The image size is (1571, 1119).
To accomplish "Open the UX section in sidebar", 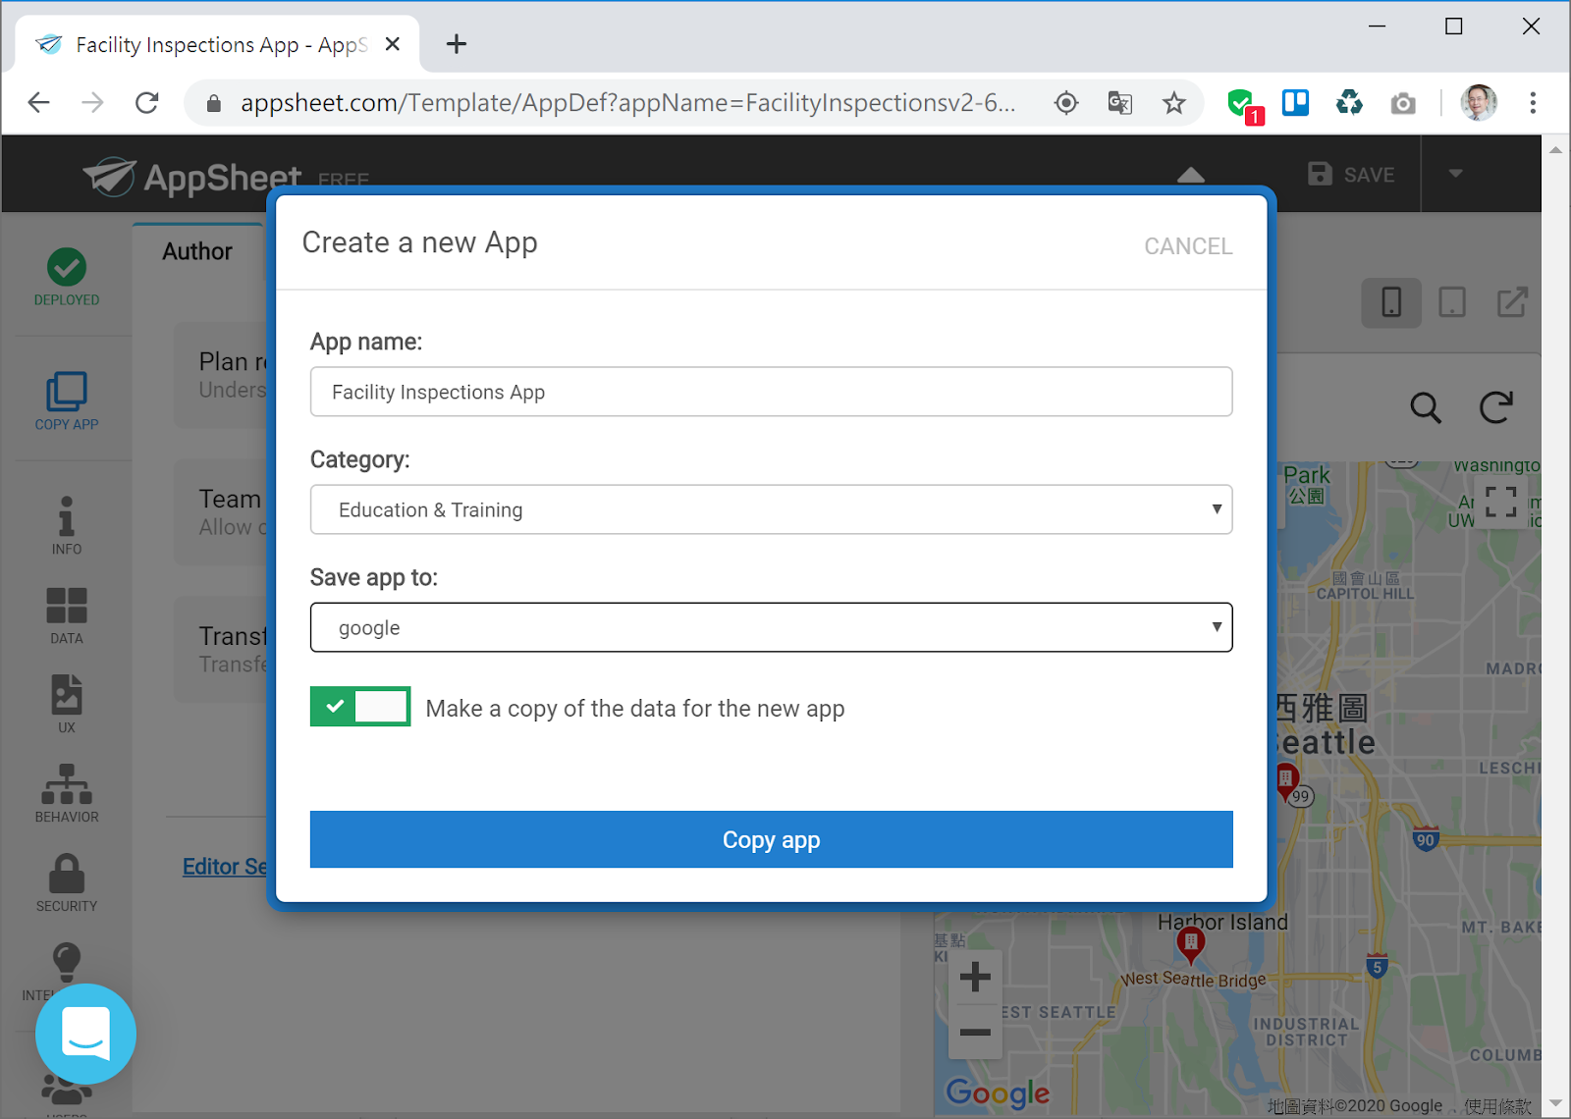I will point(67,705).
